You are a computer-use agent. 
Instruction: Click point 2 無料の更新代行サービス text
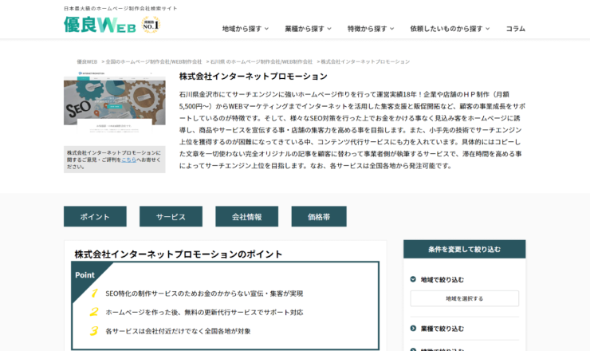[204, 312]
